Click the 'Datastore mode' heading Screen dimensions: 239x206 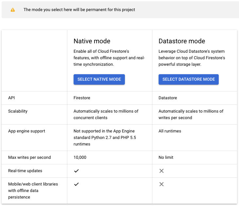coord(182,41)
